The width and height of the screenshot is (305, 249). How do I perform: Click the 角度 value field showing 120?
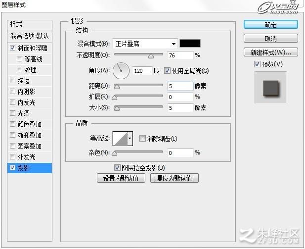(x=142, y=70)
